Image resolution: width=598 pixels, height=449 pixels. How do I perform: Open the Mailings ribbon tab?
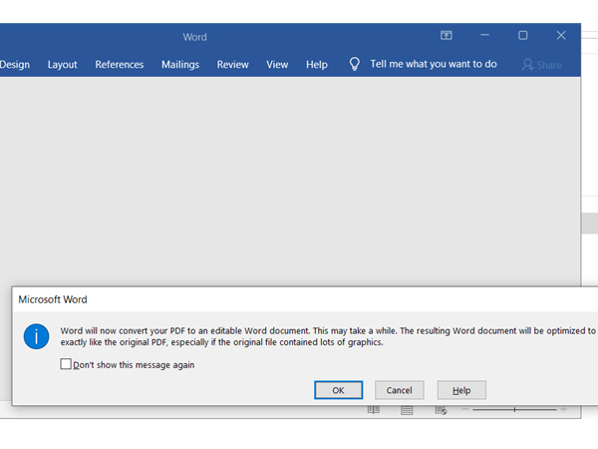point(180,65)
